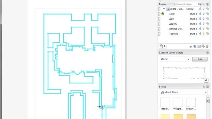Collapse the Лист1 viewport tree triangle

(x=164, y=9)
